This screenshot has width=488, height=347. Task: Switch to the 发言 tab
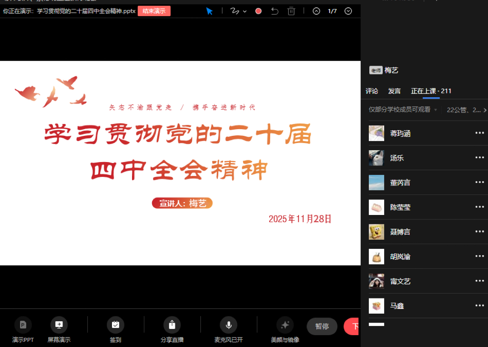(x=394, y=91)
